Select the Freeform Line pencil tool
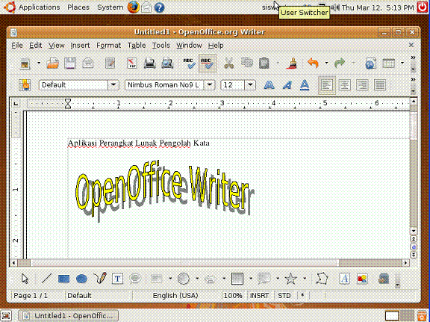Image resolution: width=430 pixels, height=322 pixels. (100, 279)
